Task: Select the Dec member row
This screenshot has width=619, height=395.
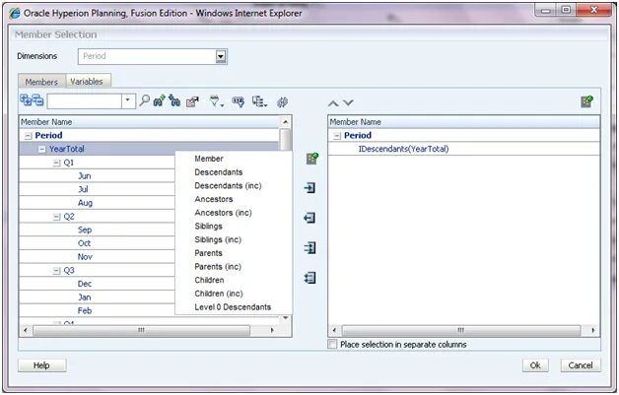Action: coord(98,284)
